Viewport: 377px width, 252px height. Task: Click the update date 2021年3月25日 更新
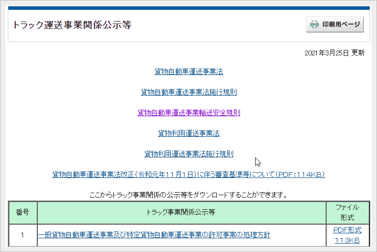pyautogui.click(x=335, y=53)
